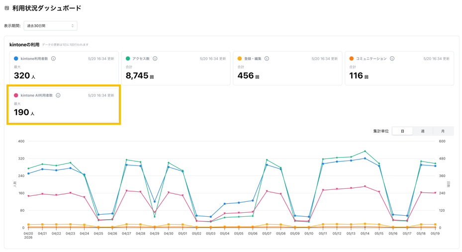This screenshot has height=252, width=462.
Task: Click the pink data point at 05/14
Action: click(x=365, y=186)
